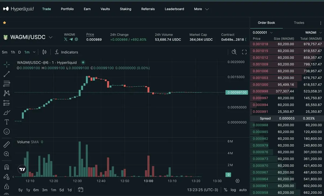Open WAGMI's X (Twitter) link icon
The image size is (324, 196).
pyautogui.click(x=66, y=39)
